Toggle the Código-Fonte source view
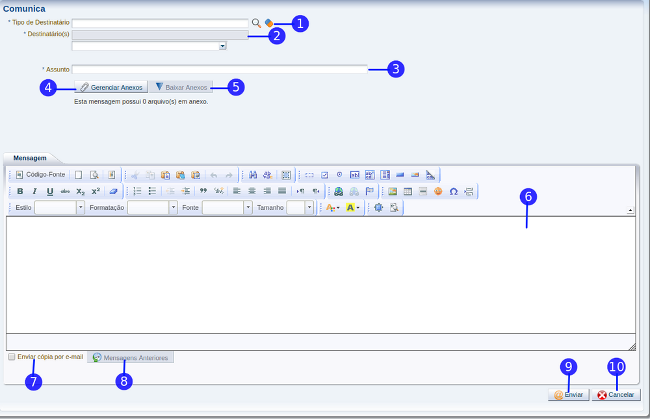 40,175
